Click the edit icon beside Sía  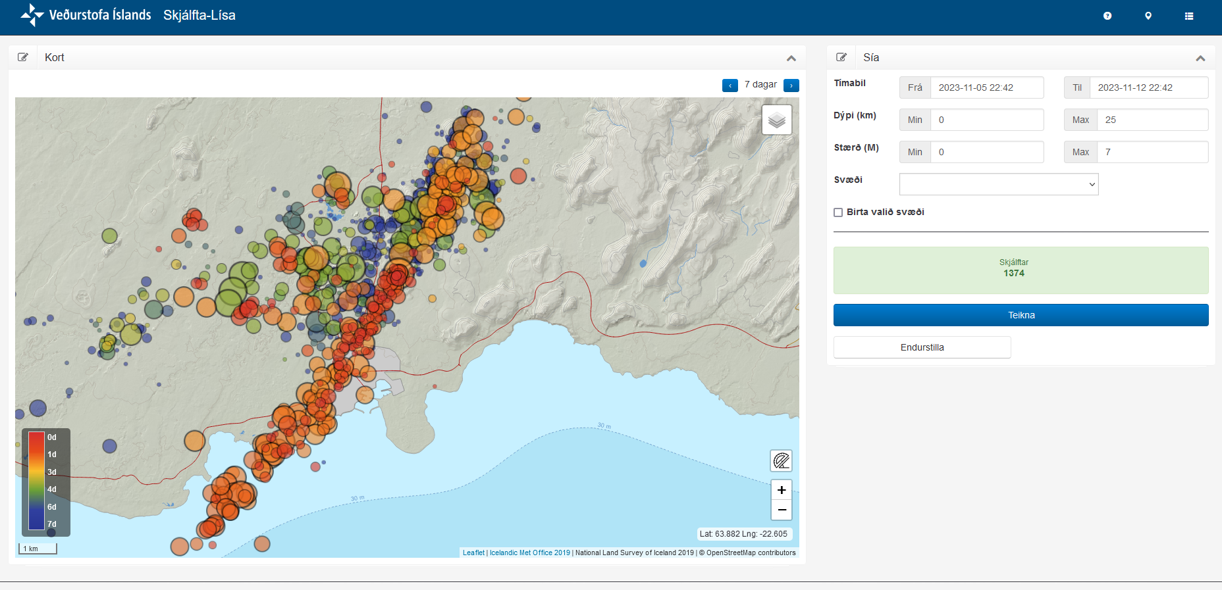click(x=841, y=57)
